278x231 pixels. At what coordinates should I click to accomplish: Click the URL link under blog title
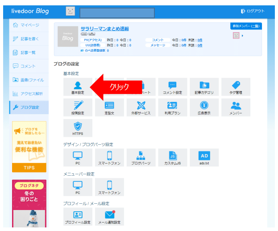tap(92, 34)
